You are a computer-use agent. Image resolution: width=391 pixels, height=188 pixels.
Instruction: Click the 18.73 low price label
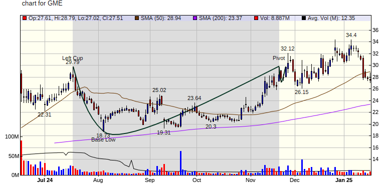[103, 136]
